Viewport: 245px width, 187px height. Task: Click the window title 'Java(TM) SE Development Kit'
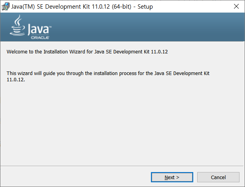(x=82, y=7)
